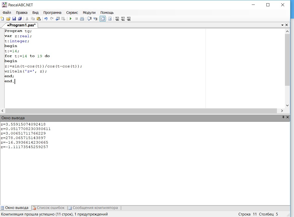Click the format code icon
The image size is (294, 217).
[110, 19]
